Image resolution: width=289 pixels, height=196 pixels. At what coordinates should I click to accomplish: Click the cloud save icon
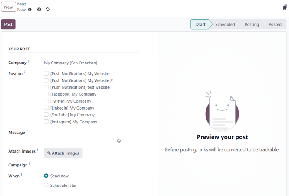click(x=39, y=10)
